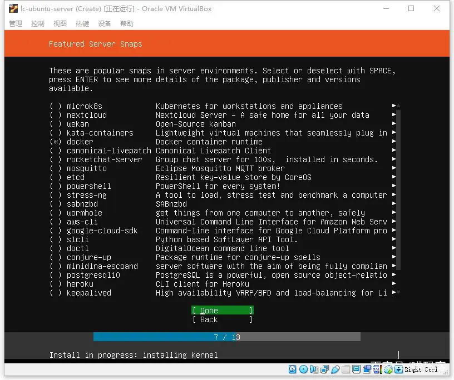Image resolution: width=454 pixels, height=380 pixels.
Task: Select the etcd snap checkbox
Action: point(56,177)
